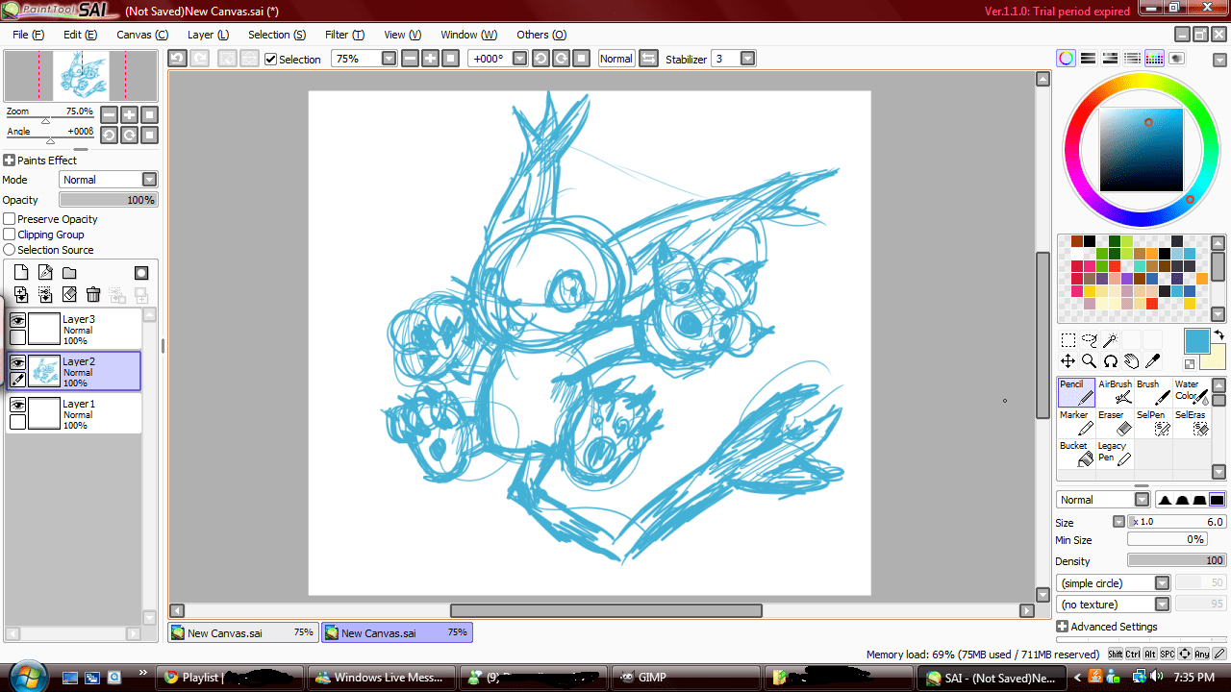Select the SelPen tool
The image size is (1231, 692).
(x=1153, y=423)
